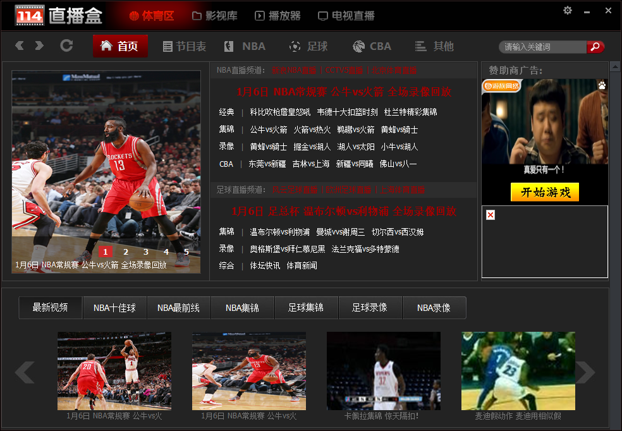622x431 pixels.
Task: Select the 足球集锦 video tab
Action: [306, 308]
